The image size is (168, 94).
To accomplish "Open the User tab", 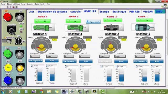I will (31, 11).
